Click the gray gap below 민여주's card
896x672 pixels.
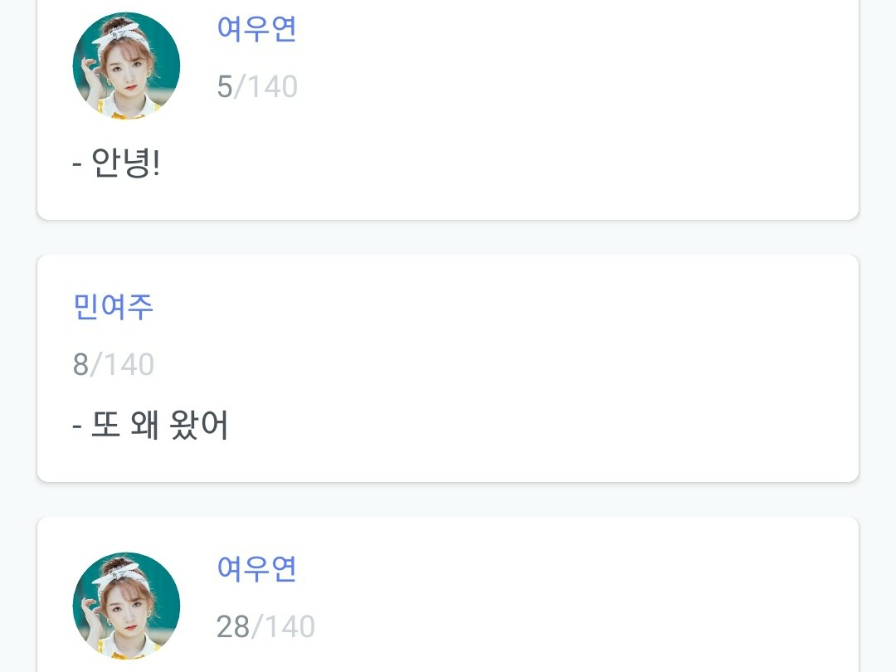[x=448, y=499]
